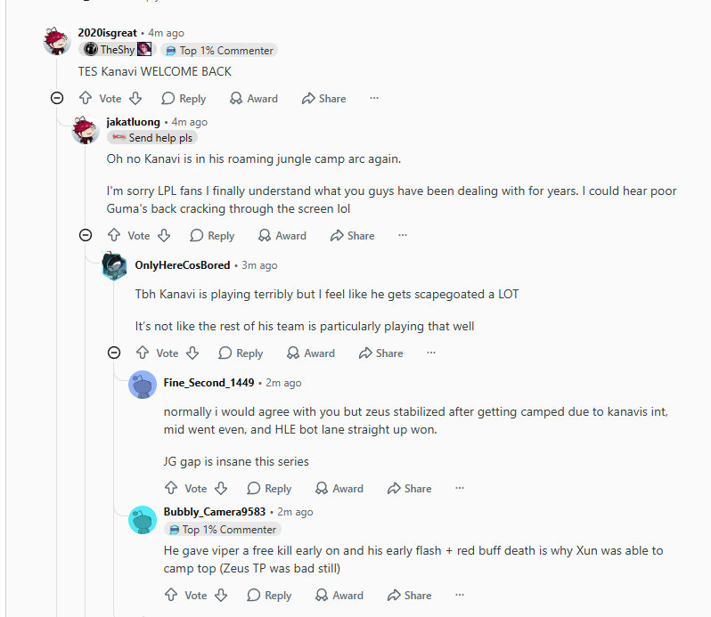Downvote jakatluong's comment
The image size is (711, 617).
164,236
